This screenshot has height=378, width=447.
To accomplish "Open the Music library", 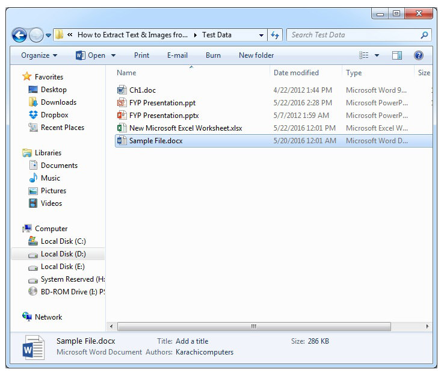I will pyautogui.click(x=51, y=178).
